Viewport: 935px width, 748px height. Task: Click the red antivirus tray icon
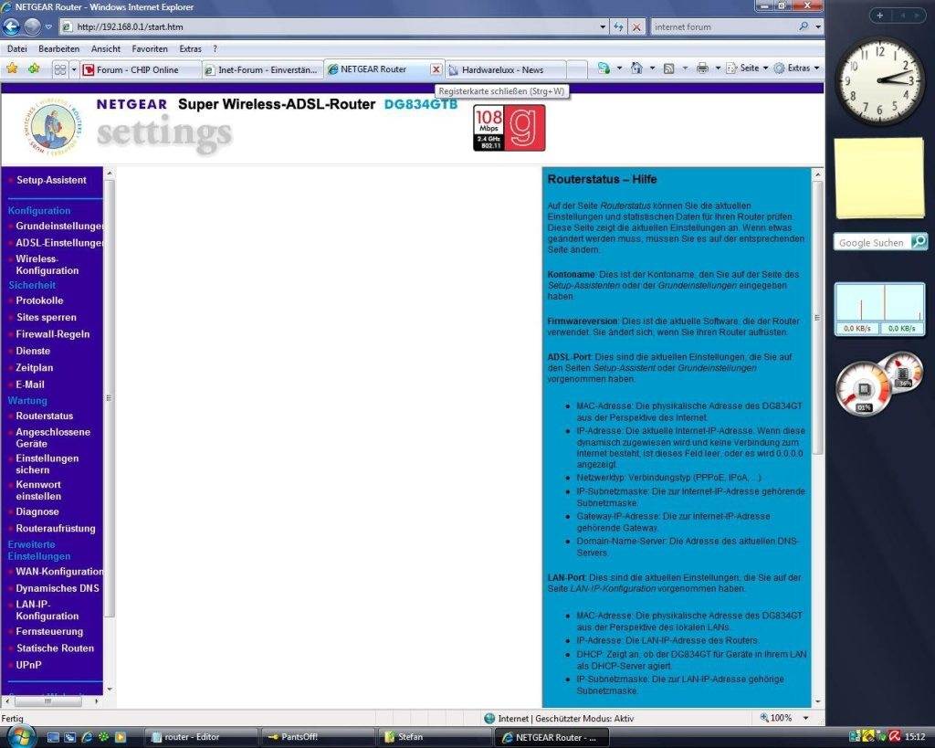[895, 737]
